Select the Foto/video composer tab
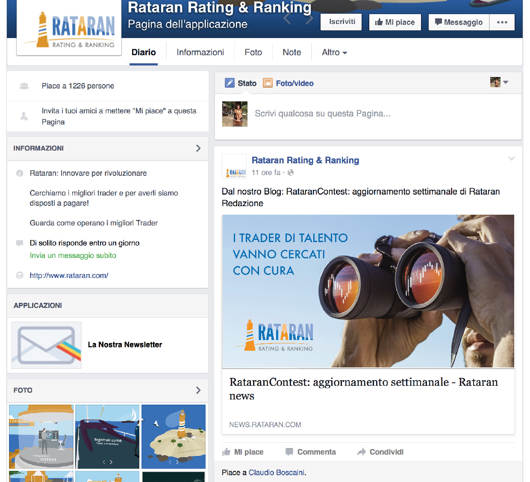The width and height of the screenshot is (530, 482). click(x=289, y=83)
